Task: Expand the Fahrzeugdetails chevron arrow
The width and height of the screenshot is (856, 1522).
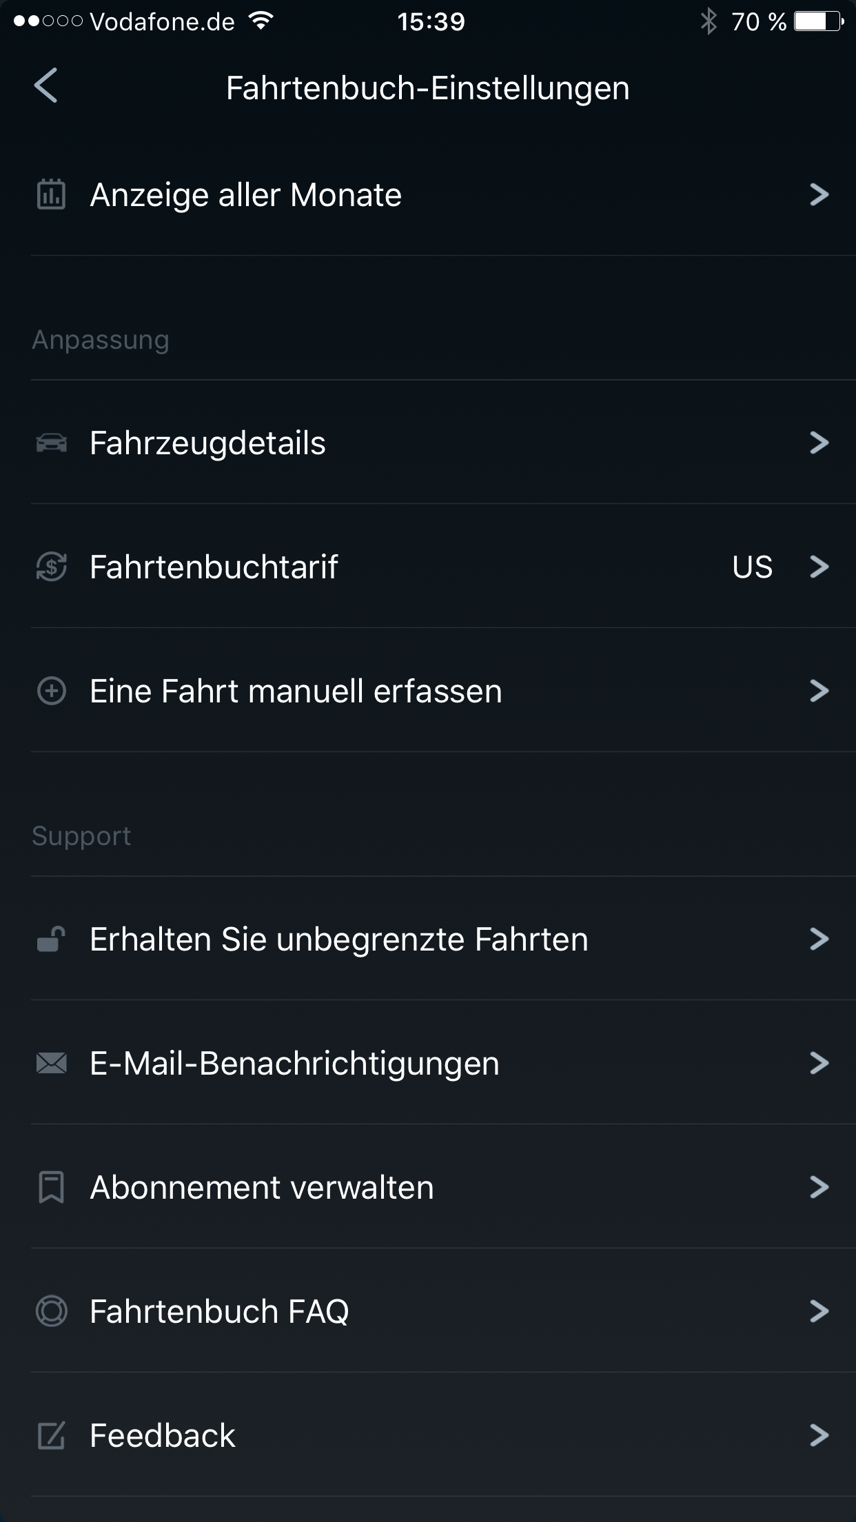Action: [819, 443]
